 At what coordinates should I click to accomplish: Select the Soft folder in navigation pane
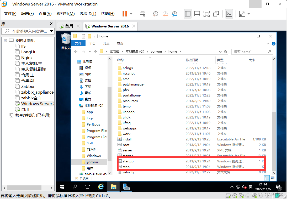[x=90, y=143]
